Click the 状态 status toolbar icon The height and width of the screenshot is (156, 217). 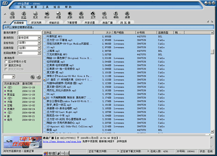24,15
